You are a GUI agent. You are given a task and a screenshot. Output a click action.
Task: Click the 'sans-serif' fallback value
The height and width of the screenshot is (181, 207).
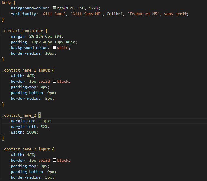click(175, 14)
